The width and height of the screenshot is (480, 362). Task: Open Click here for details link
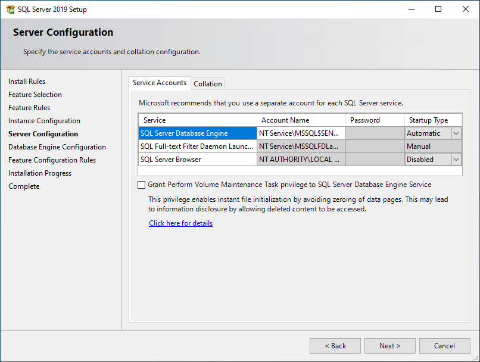180,223
